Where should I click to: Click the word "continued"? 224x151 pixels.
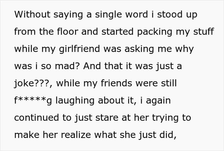36,118
